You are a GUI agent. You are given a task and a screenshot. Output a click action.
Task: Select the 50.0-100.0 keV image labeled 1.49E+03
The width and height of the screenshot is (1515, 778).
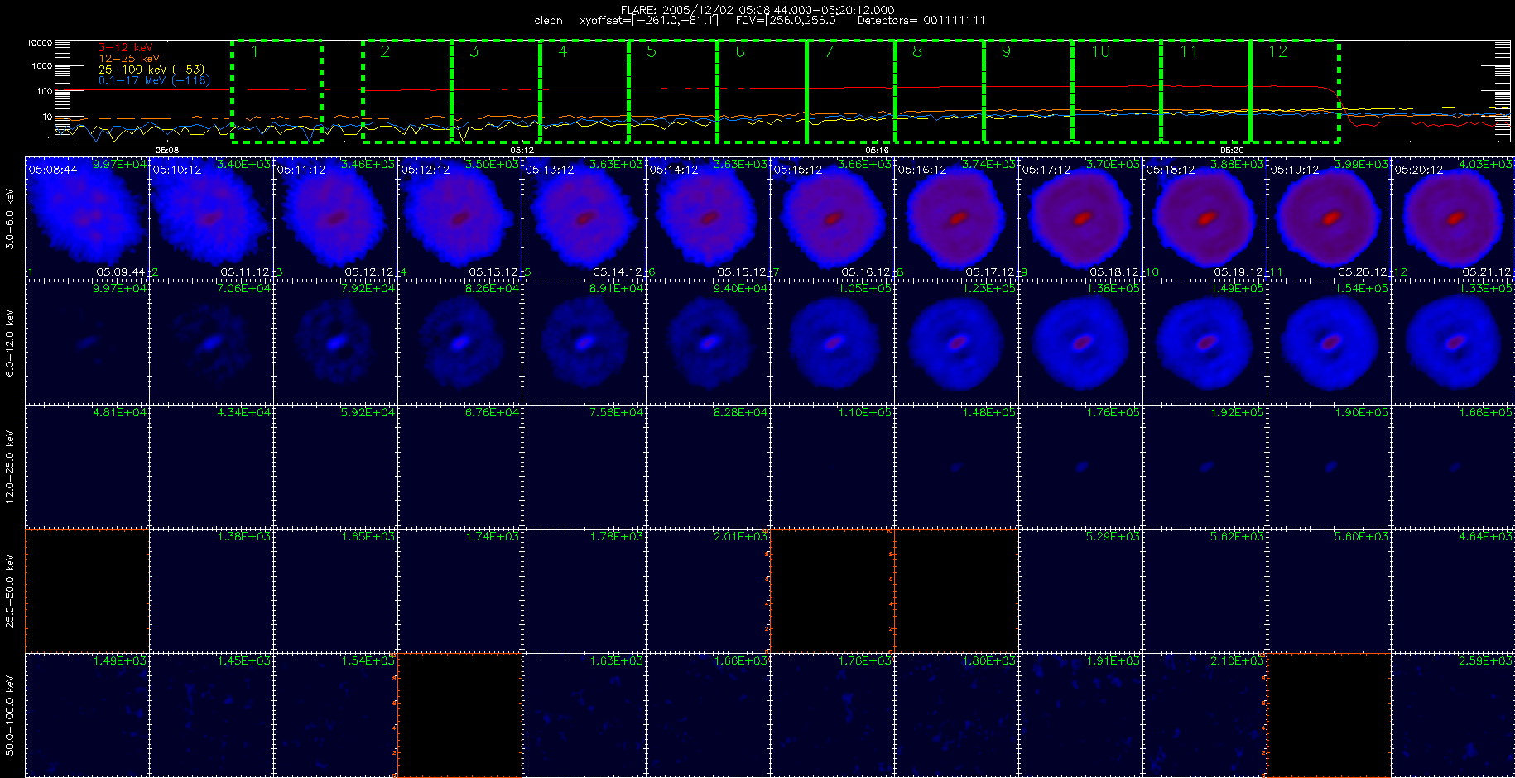tap(87, 715)
